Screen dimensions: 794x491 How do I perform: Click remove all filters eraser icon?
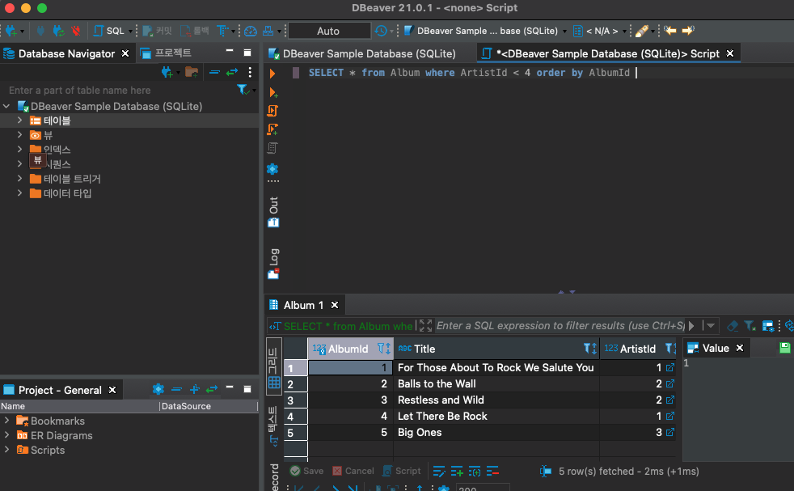(733, 326)
